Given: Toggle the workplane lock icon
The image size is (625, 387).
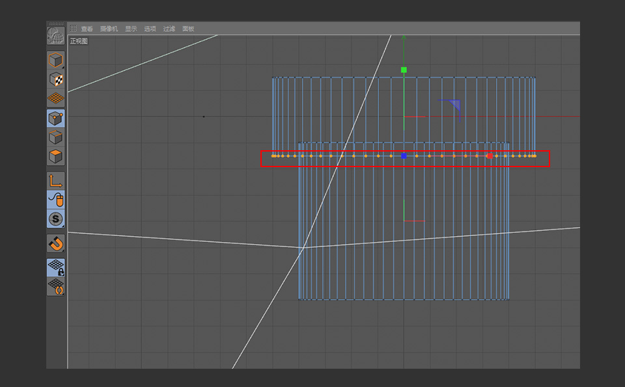Looking at the screenshot, I should (x=55, y=267).
